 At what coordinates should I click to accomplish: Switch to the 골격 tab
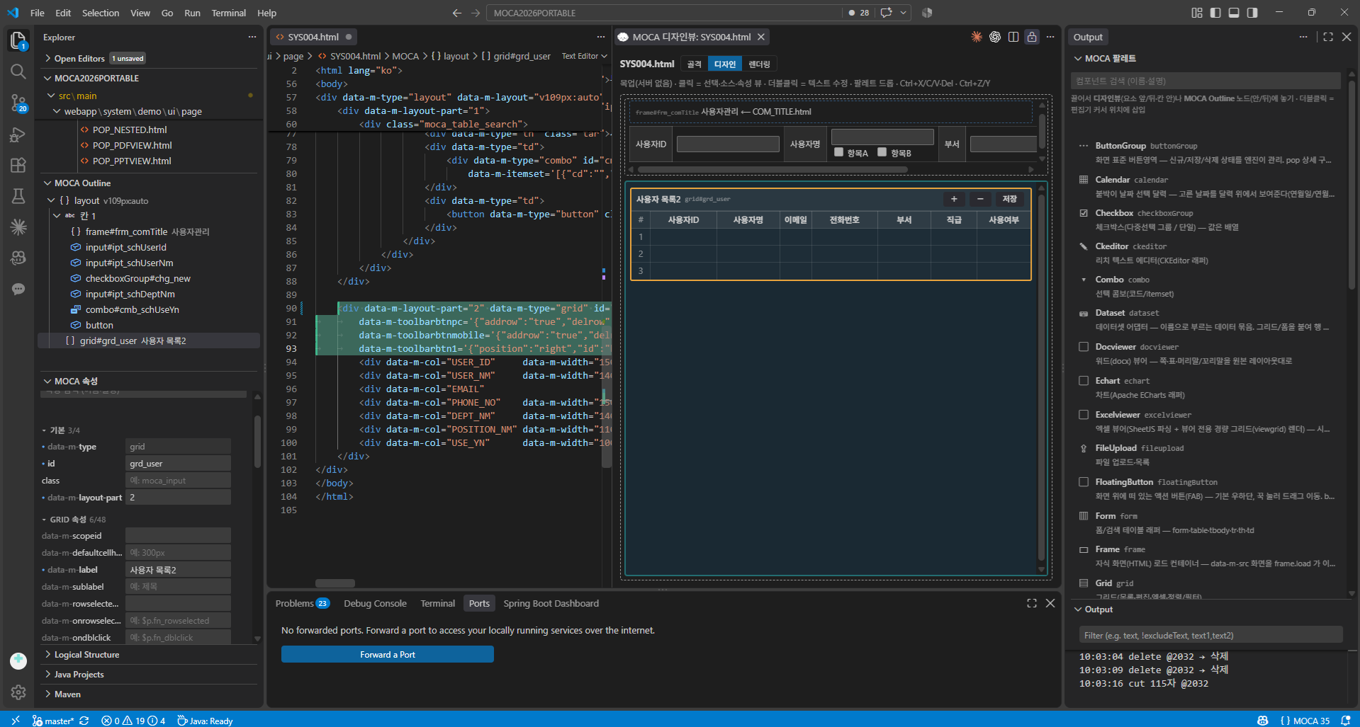coord(695,64)
